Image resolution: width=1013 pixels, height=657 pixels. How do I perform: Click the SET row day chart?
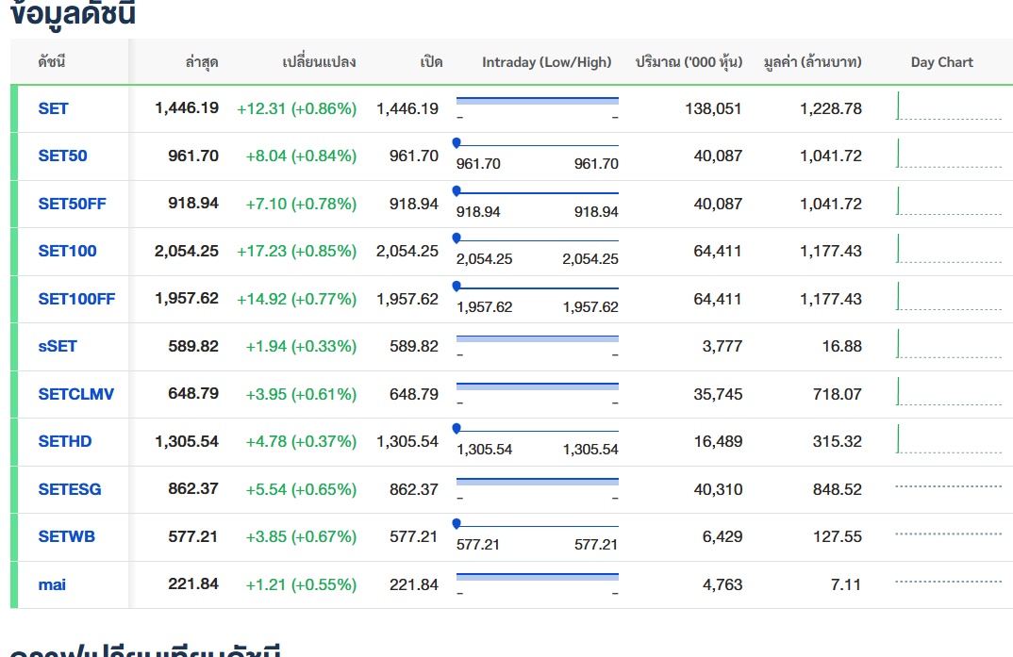948,107
